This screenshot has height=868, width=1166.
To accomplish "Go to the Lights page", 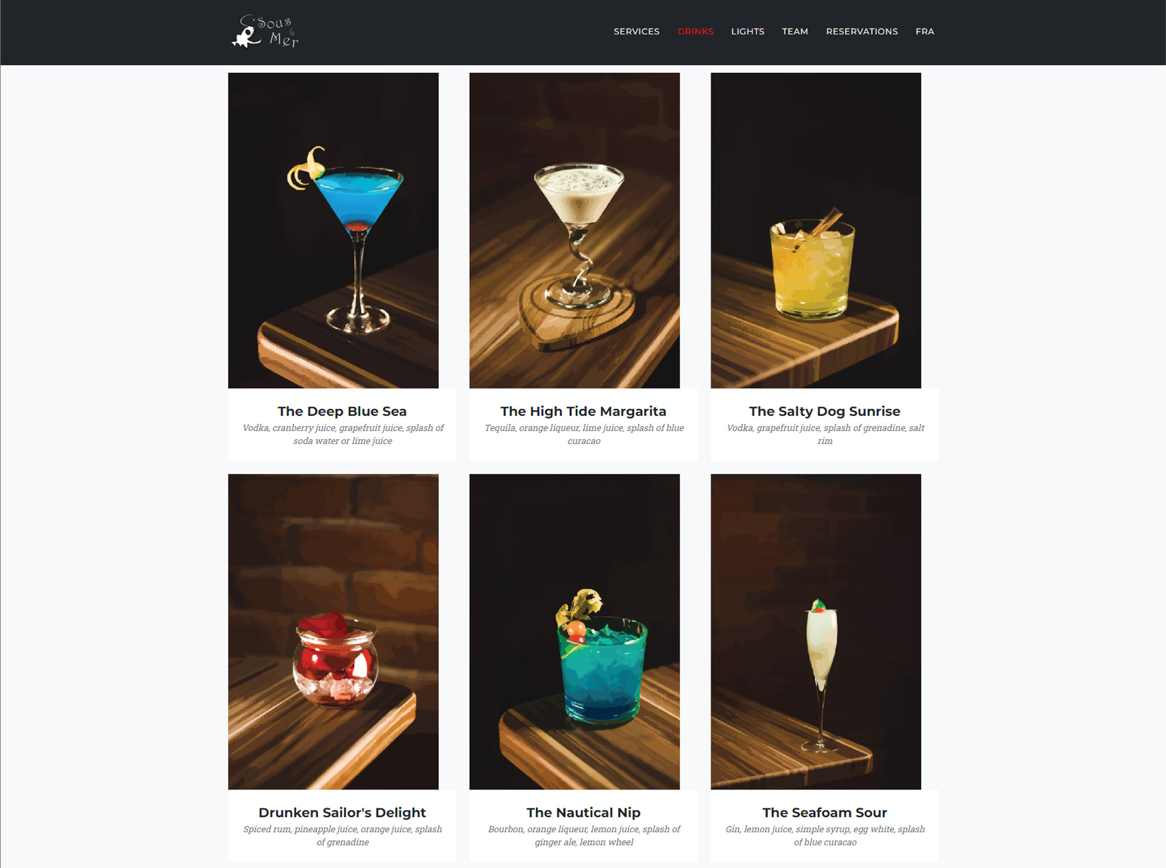I will tap(748, 31).
